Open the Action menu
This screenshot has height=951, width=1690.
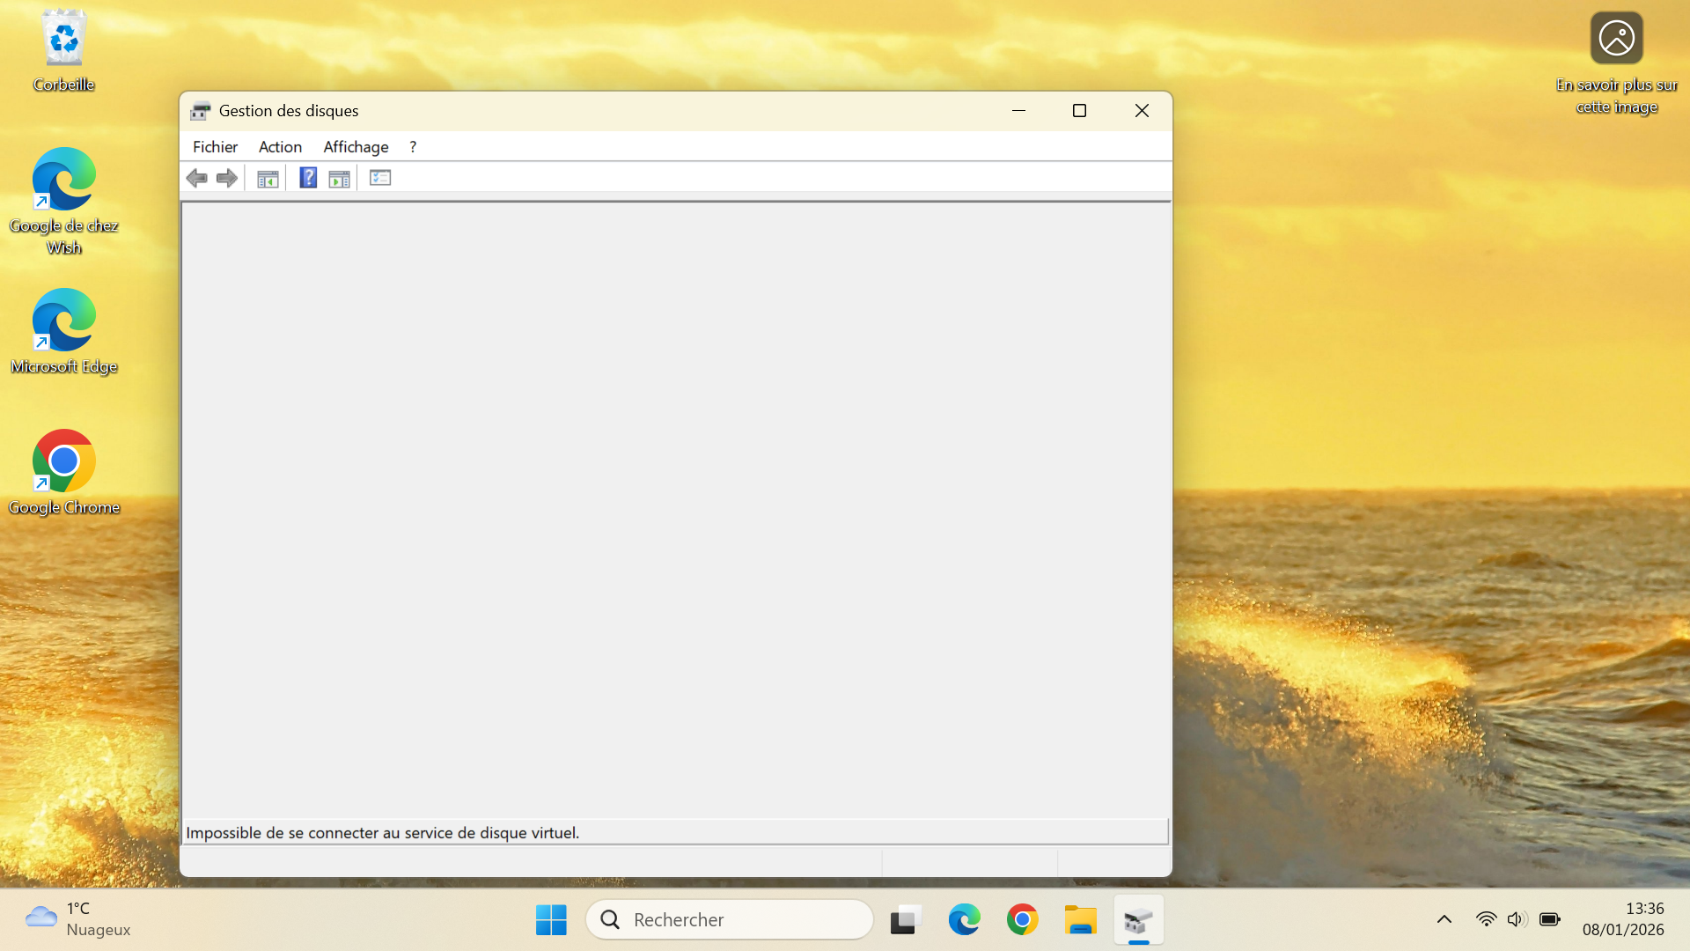280,147
